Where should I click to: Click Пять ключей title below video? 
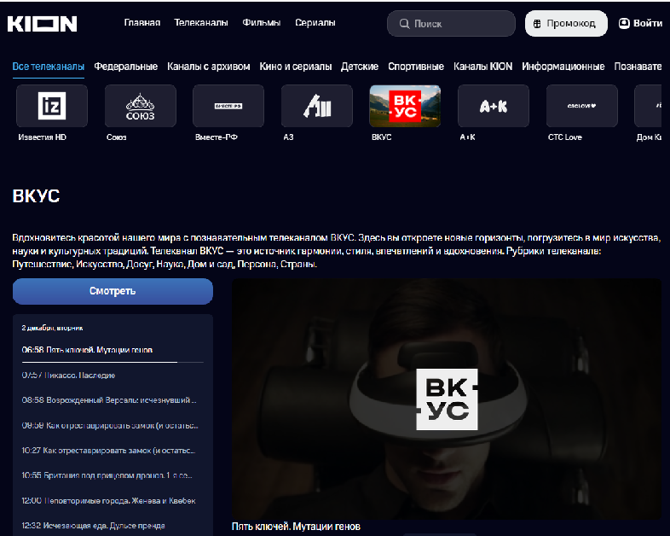[296, 527]
